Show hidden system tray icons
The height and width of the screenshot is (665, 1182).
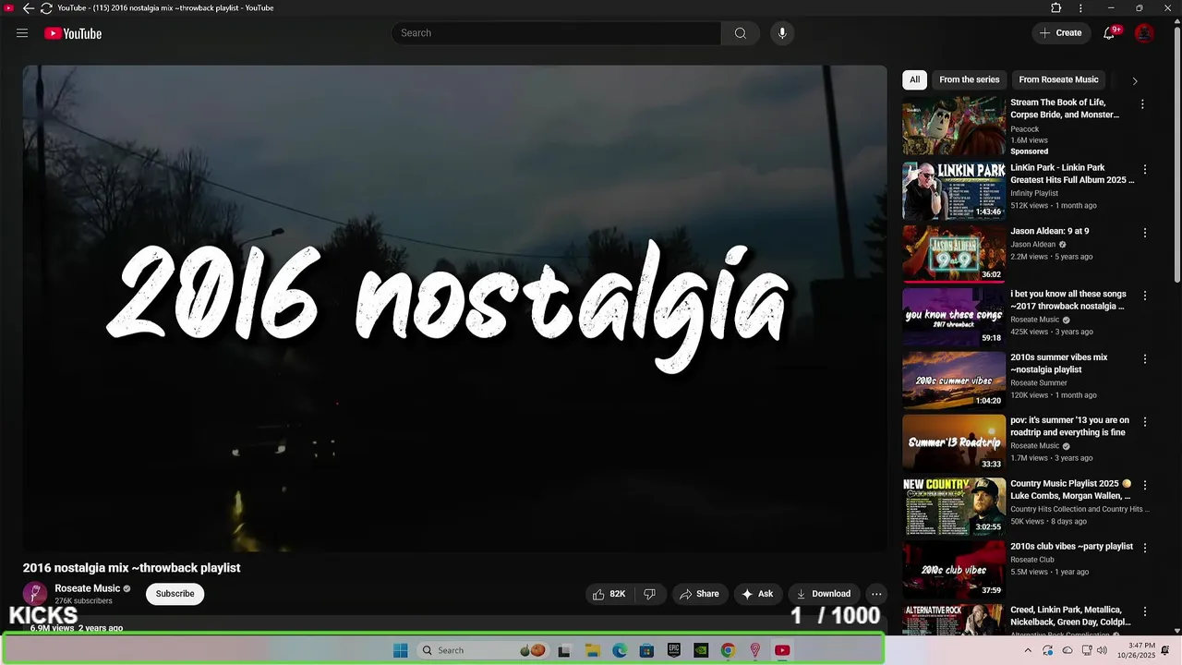click(1030, 650)
